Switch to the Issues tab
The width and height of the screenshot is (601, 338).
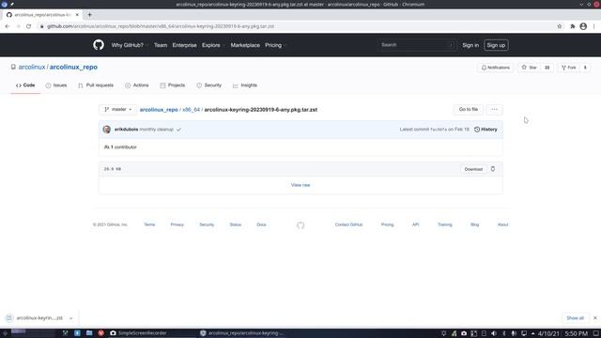[x=56, y=85]
